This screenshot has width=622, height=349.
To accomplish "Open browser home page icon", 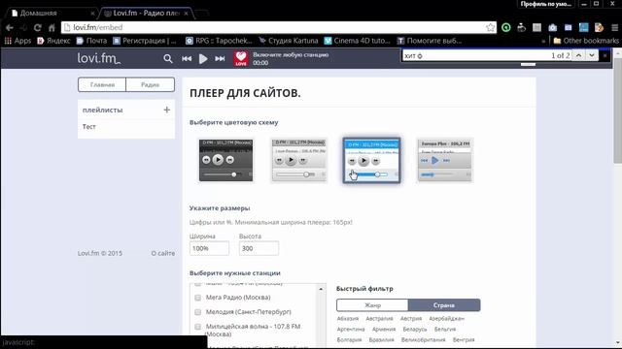I will [52, 27].
